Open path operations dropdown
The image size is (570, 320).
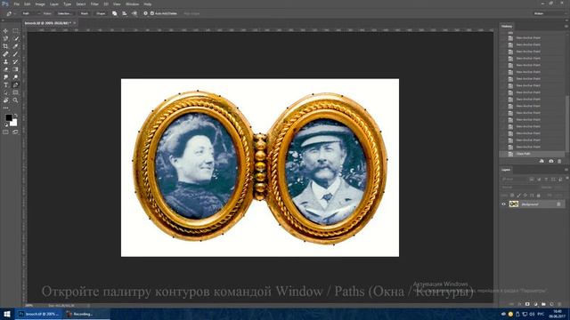pyautogui.click(x=115, y=13)
